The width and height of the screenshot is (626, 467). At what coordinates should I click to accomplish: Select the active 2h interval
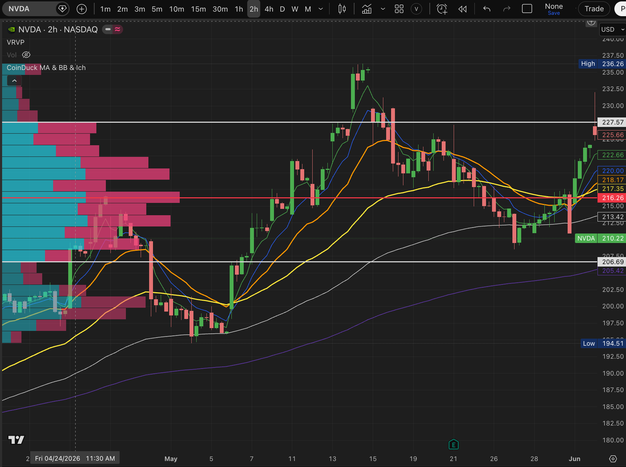pos(254,9)
